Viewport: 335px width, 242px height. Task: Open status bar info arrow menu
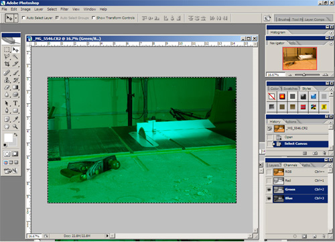(x=107, y=236)
